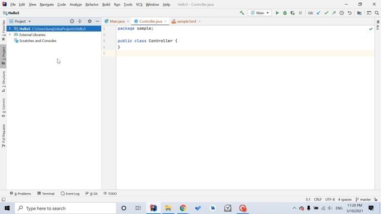The image size is (381, 214).
Task: Open the Favorites side tab
Action: 4,30
